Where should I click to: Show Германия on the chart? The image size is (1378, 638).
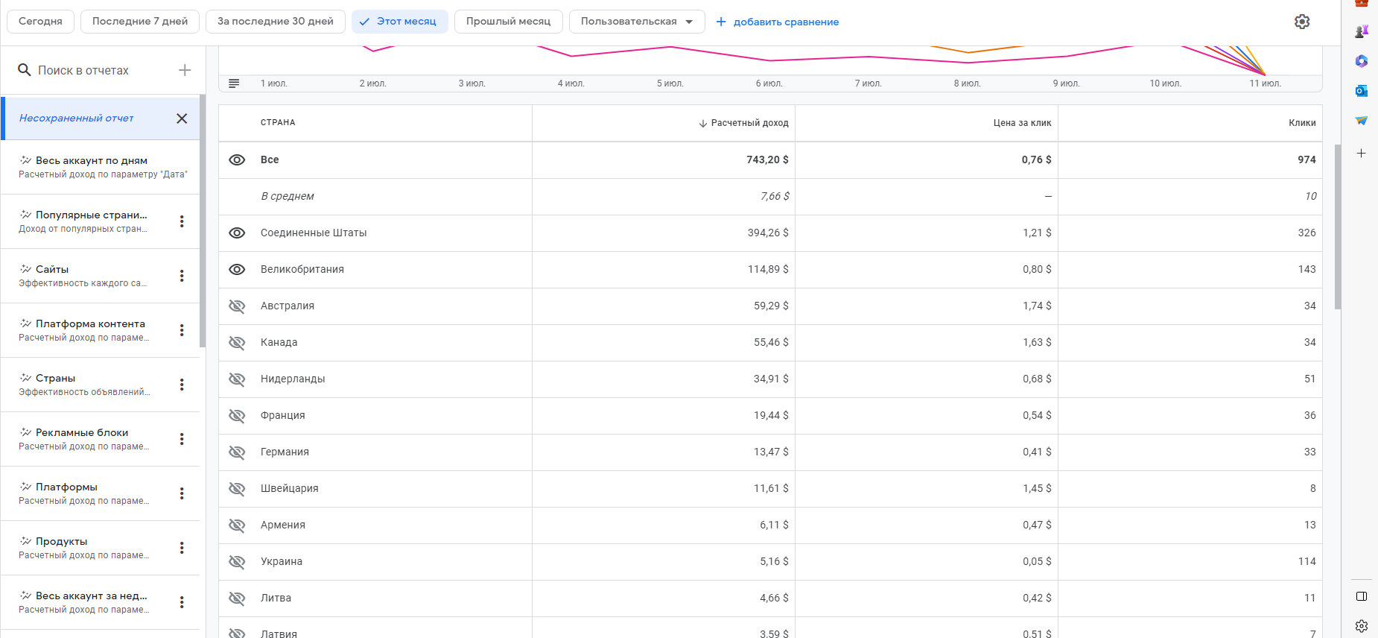click(x=237, y=452)
